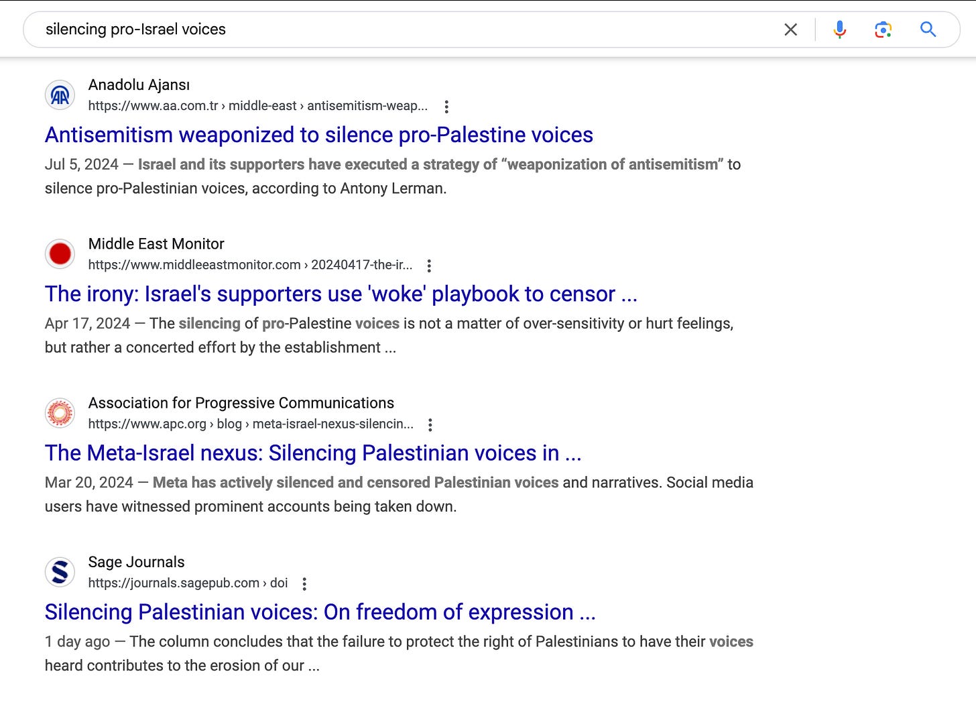976x704 pixels.
Task: Open Google Lens image search icon
Action: pyautogui.click(x=883, y=30)
